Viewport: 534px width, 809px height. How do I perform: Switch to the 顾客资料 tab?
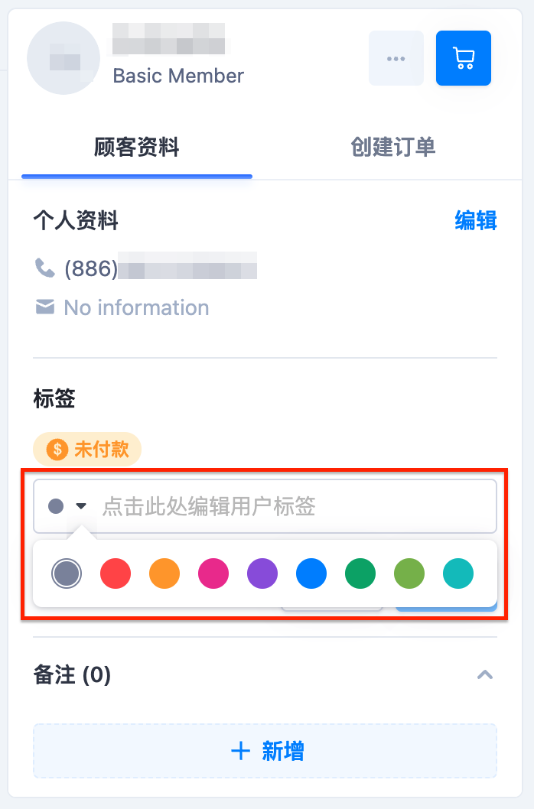click(137, 148)
